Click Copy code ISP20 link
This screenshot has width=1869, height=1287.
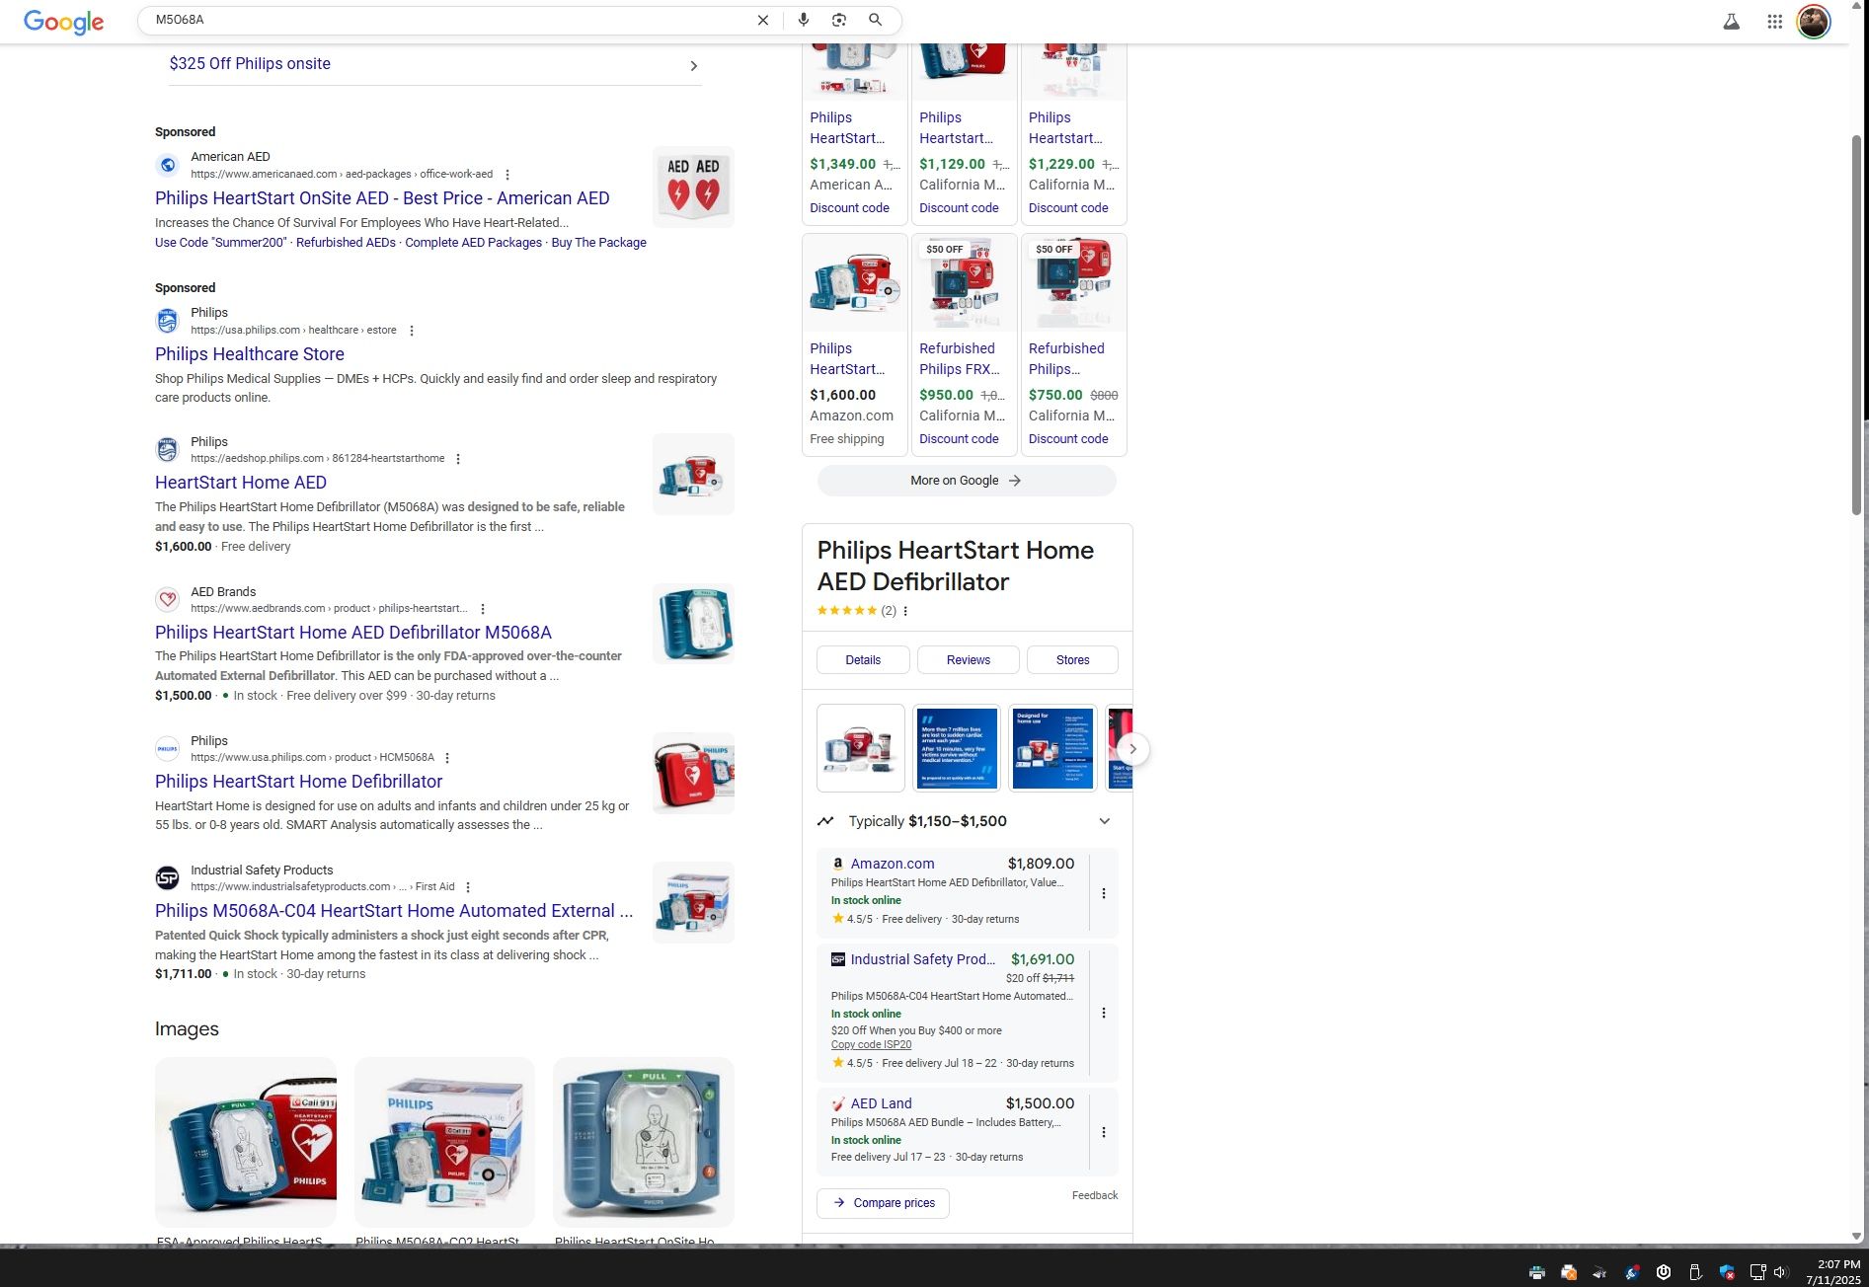871,1045
